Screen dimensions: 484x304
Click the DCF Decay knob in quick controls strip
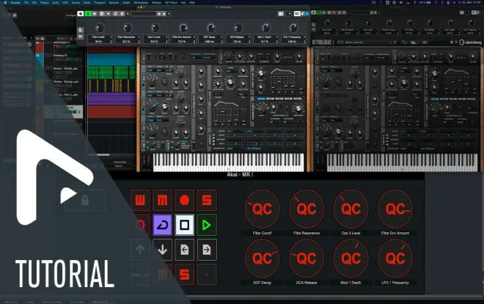(x=210, y=28)
